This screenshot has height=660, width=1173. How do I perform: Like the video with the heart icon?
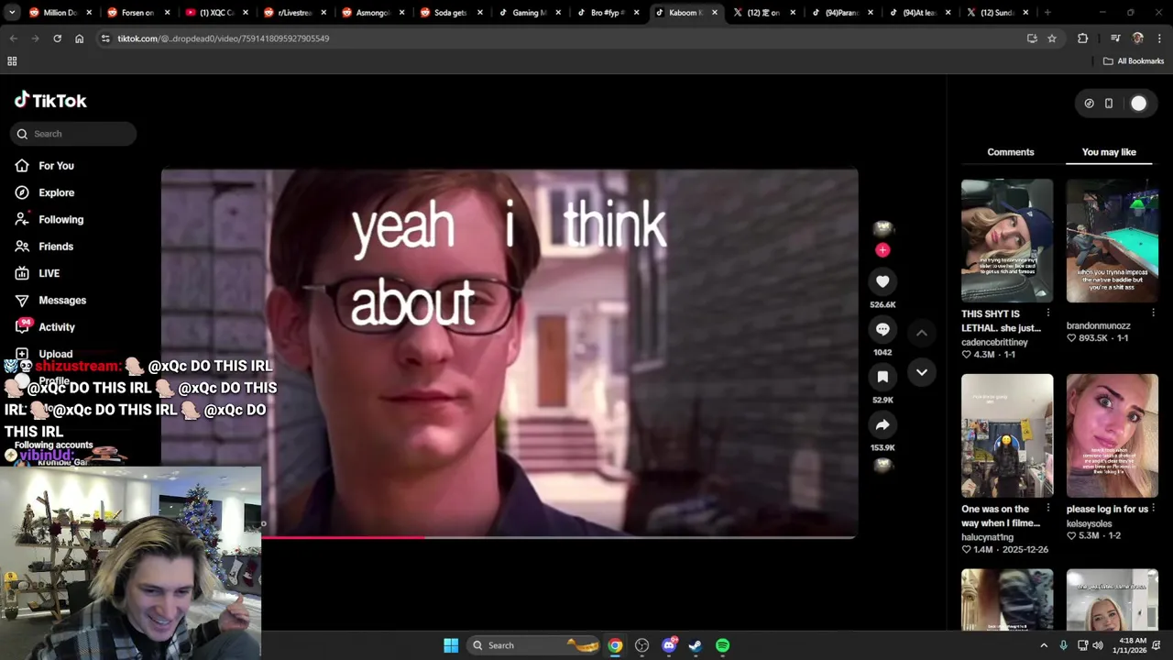click(882, 282)
